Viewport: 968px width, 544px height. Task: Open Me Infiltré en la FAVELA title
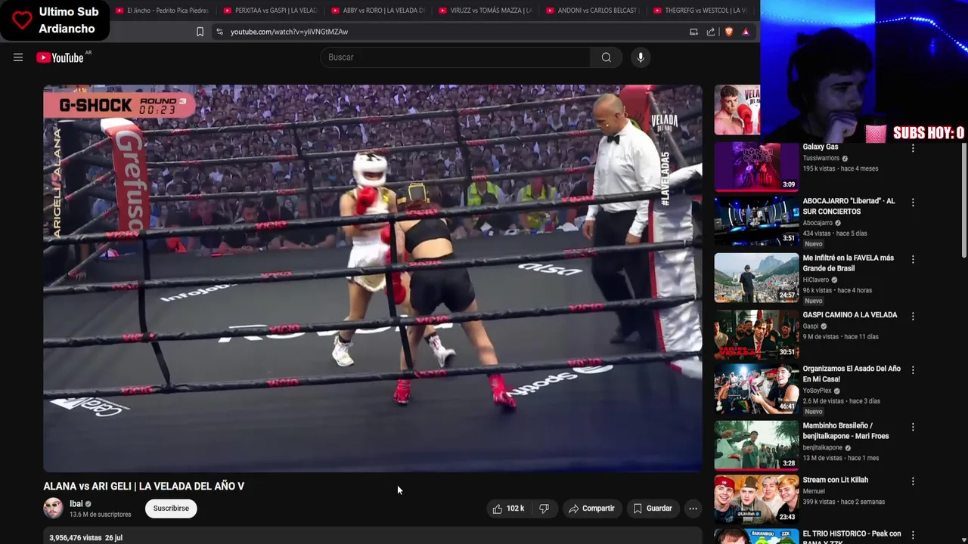point(848,263)
